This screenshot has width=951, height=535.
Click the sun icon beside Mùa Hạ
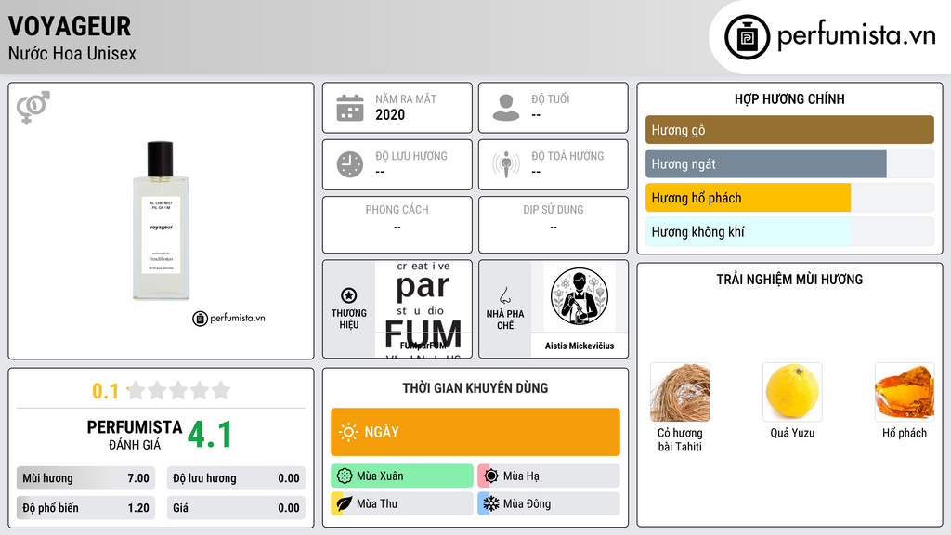click(x=491, y=476)
